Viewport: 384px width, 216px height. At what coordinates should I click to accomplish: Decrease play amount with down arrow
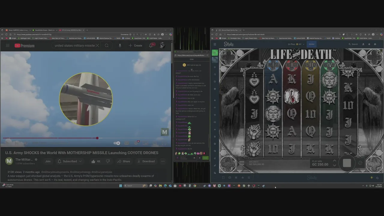click(x=334, y=165)
